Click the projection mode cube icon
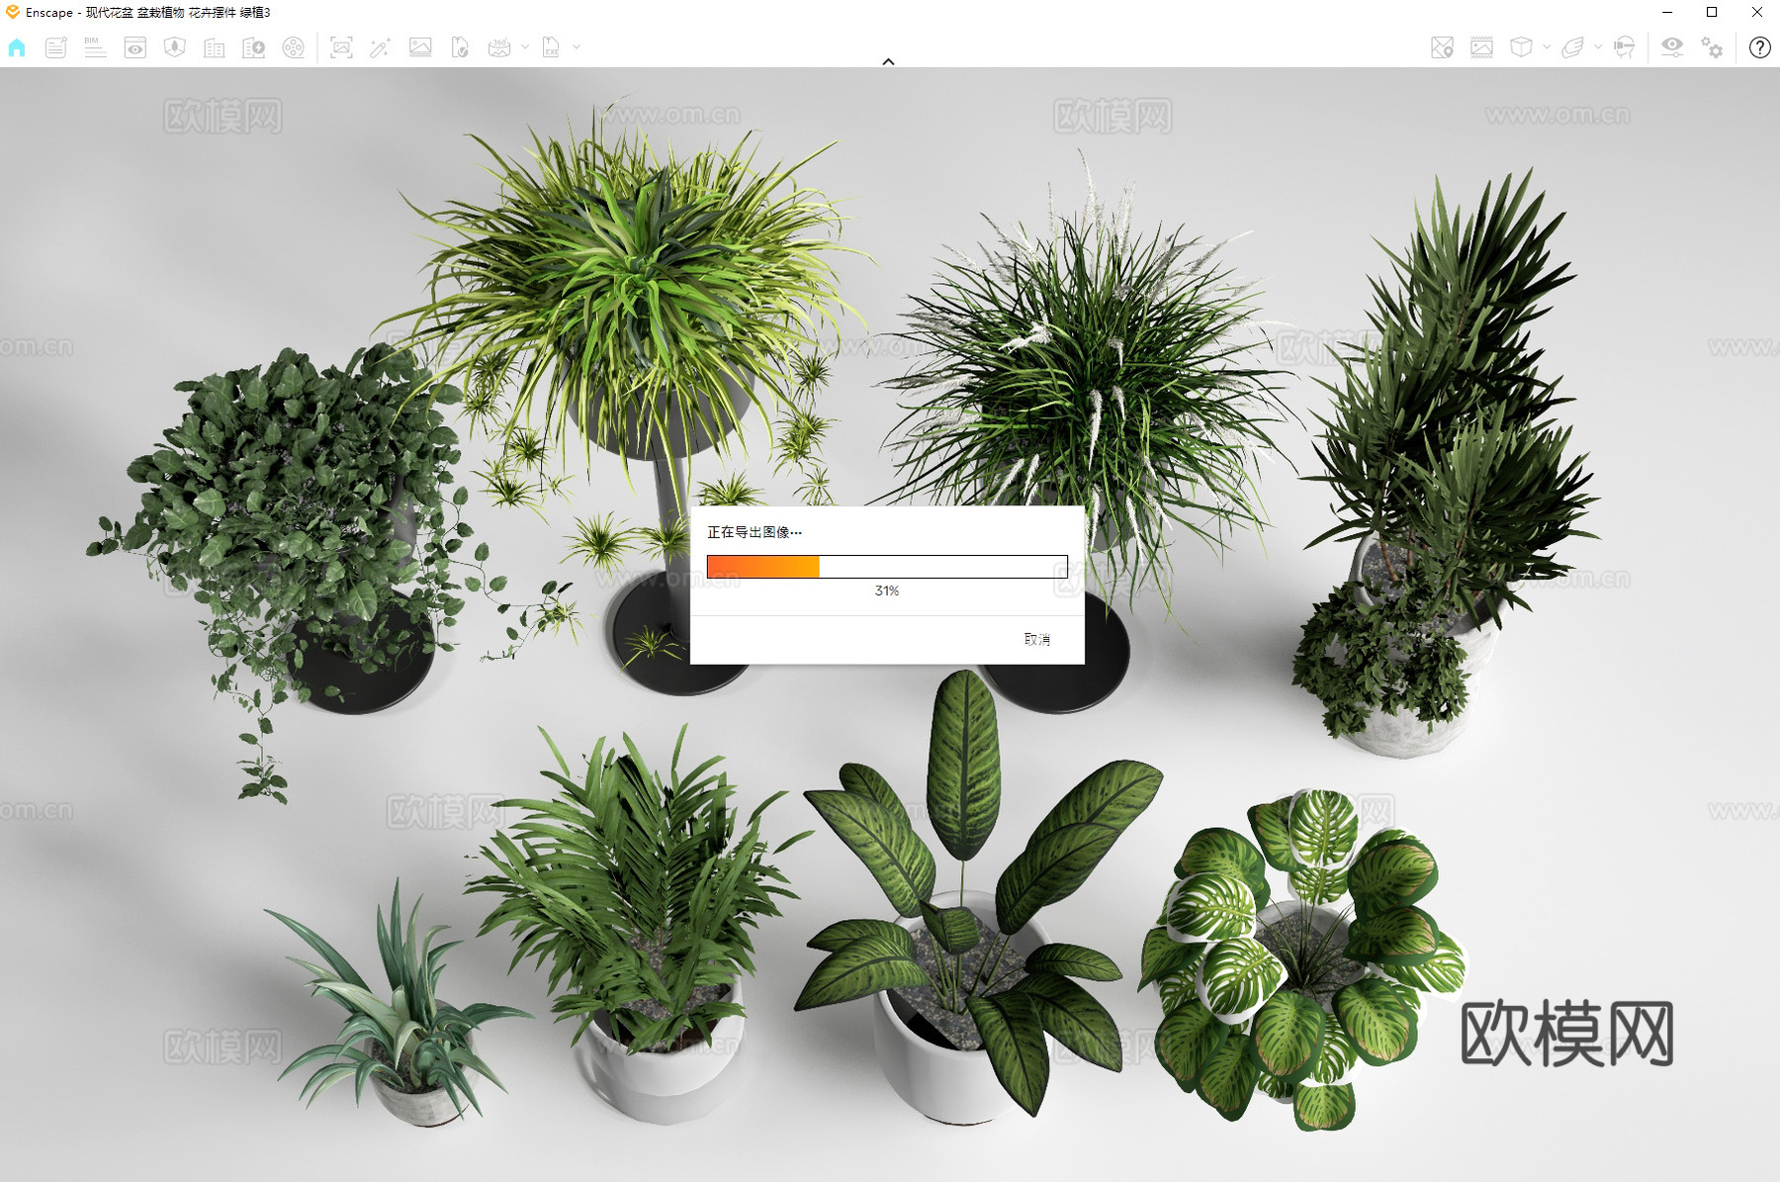This screenshot has height=1182, width=1780. point(1521,47)
